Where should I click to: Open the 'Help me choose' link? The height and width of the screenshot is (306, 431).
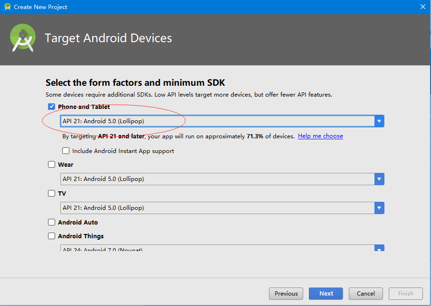[x=320, y=136]
